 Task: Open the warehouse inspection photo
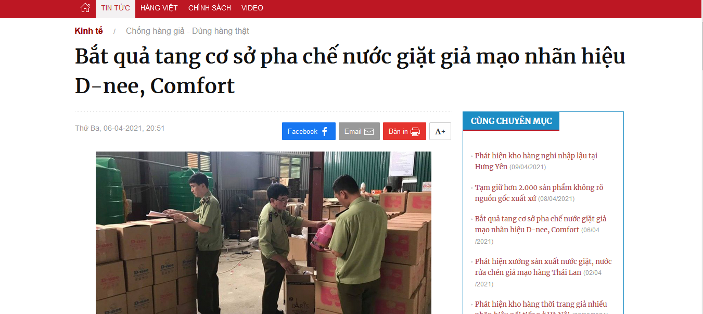(263, 233)
